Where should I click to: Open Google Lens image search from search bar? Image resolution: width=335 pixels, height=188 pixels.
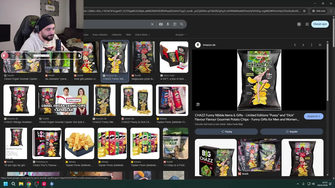[175, 24]
